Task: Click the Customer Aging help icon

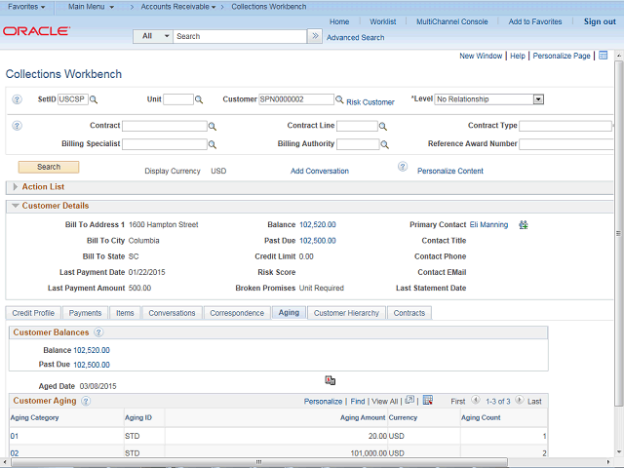Action: click(x=85, y=401)
